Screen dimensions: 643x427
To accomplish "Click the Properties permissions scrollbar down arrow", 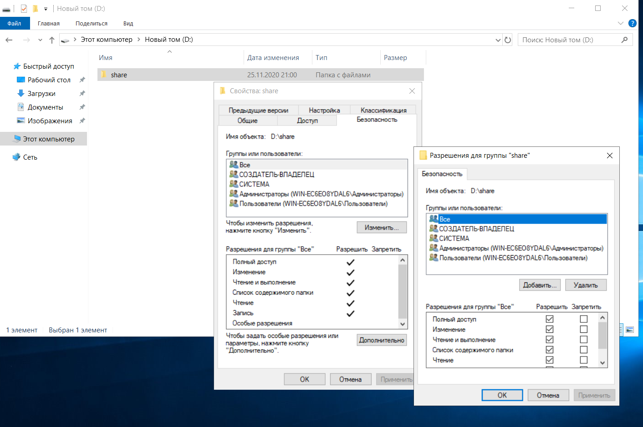I will click(x=403, y=324).
